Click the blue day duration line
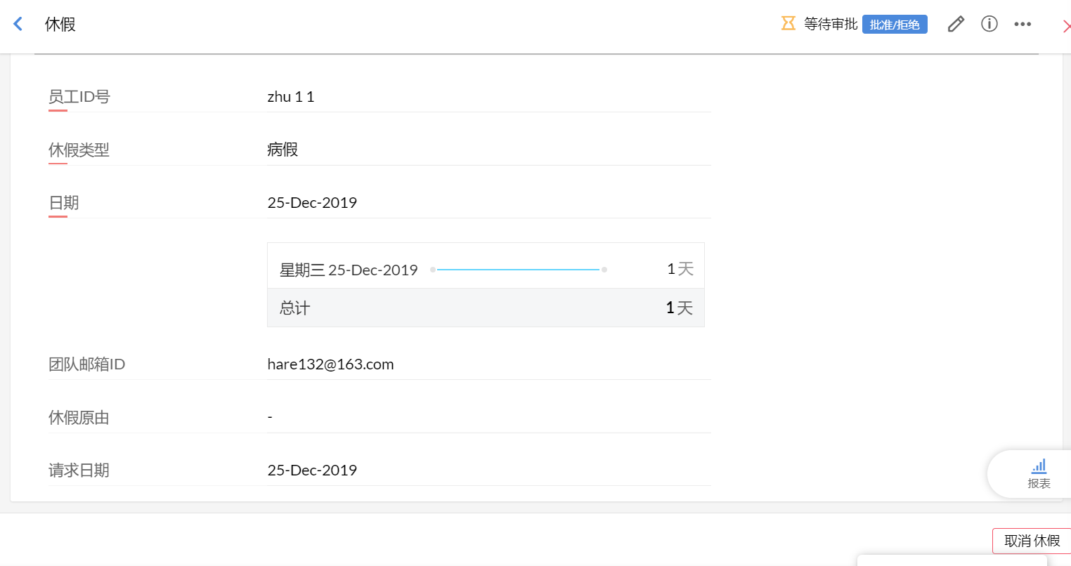This screenshot has width=1071, height=566. point(518,270)
